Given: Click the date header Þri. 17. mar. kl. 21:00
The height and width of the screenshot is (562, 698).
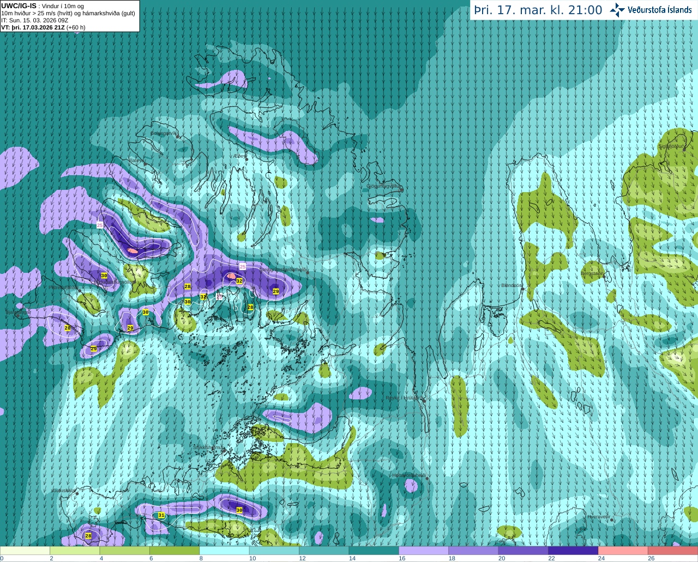Looking at the screenshot, I should tap(538, 10).
